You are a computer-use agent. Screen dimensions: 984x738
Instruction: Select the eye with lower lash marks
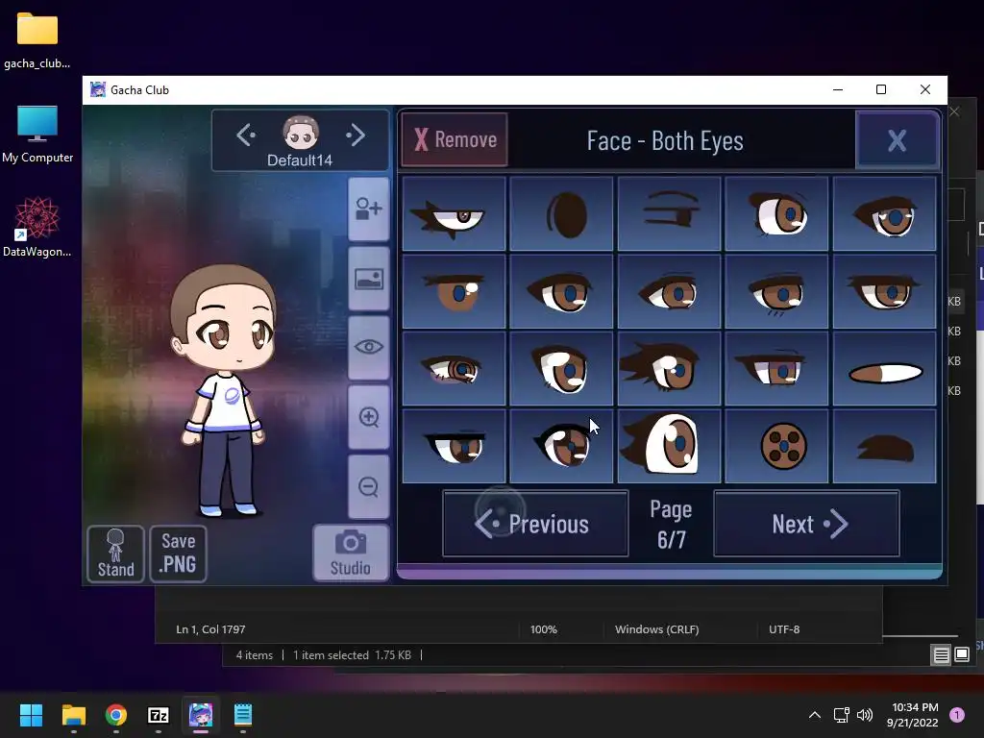[776, 291]
